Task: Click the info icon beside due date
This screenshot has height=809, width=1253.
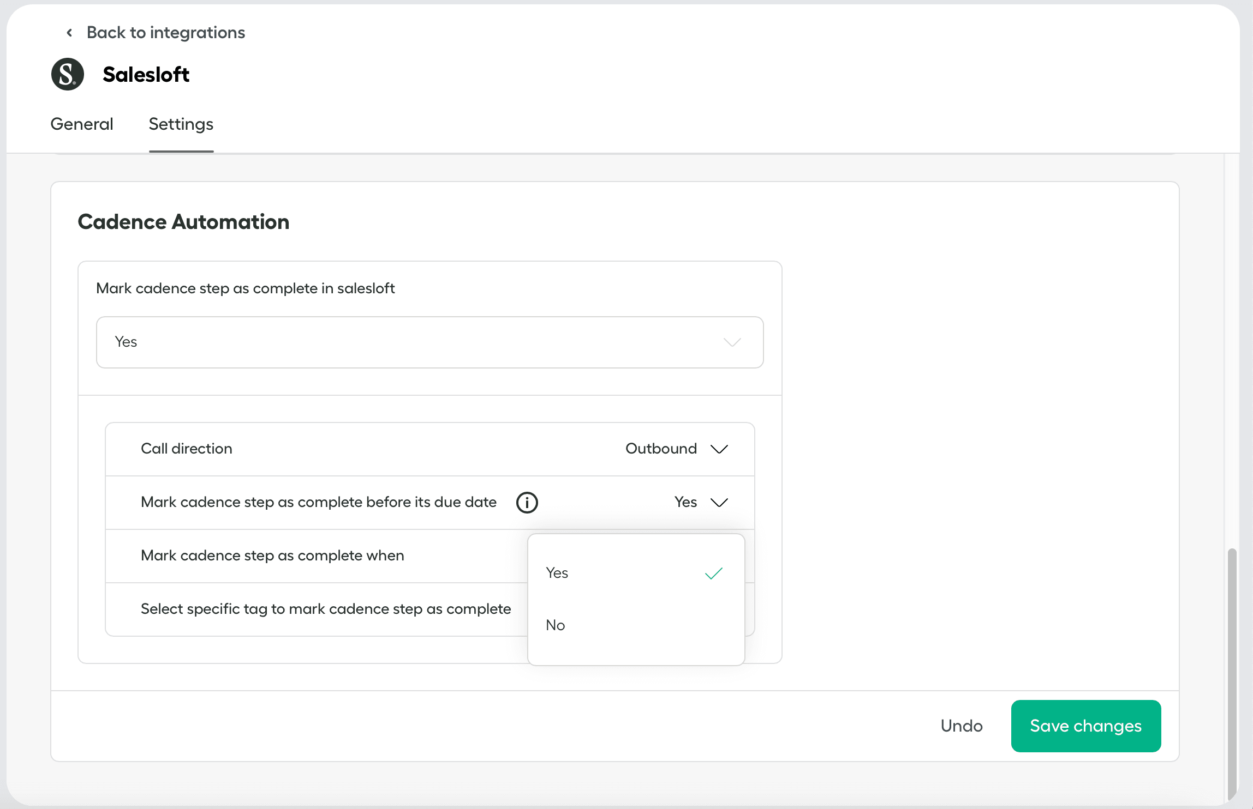Action: [x=527, y=502]
